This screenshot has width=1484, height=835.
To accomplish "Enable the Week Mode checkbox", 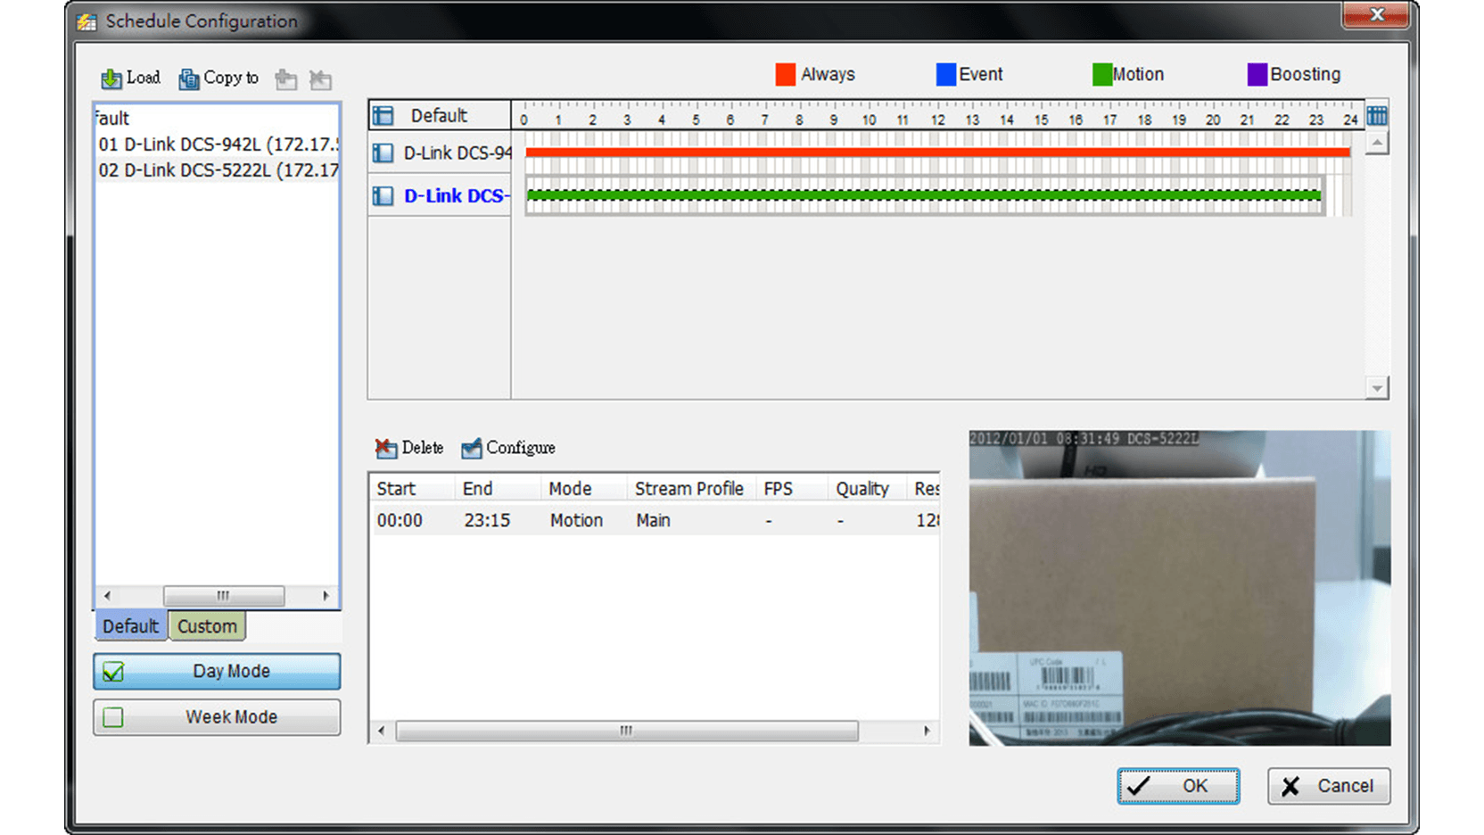I will [x=114, y=717].
